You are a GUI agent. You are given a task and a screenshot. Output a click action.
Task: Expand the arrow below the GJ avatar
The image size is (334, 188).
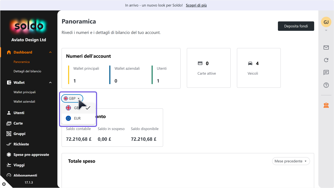pyautogui.click(x=326, y=31)
